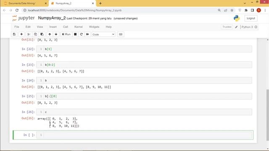The width and height of the screenshot is (269, 151).
Task: Toggle the browser side panel icon
Action: click(x=252, y=10)
